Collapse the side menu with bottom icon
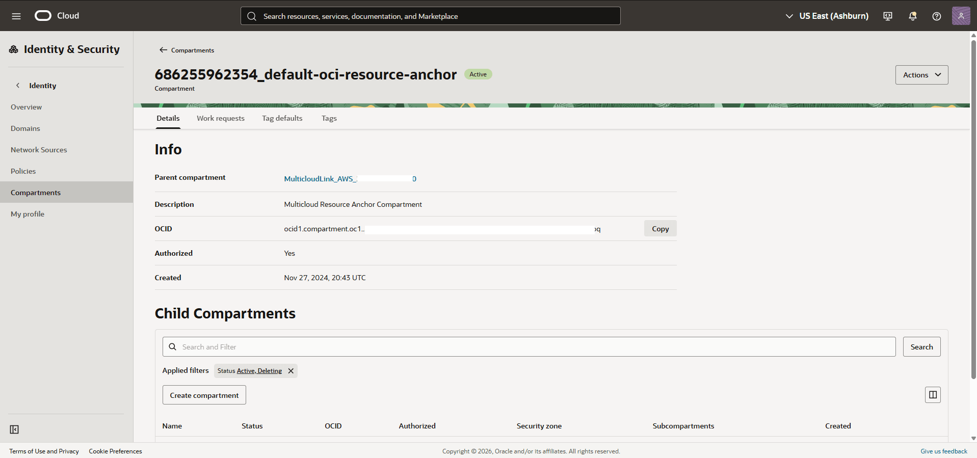This screenshot has width=977, height=458. (x=14, y=429)
